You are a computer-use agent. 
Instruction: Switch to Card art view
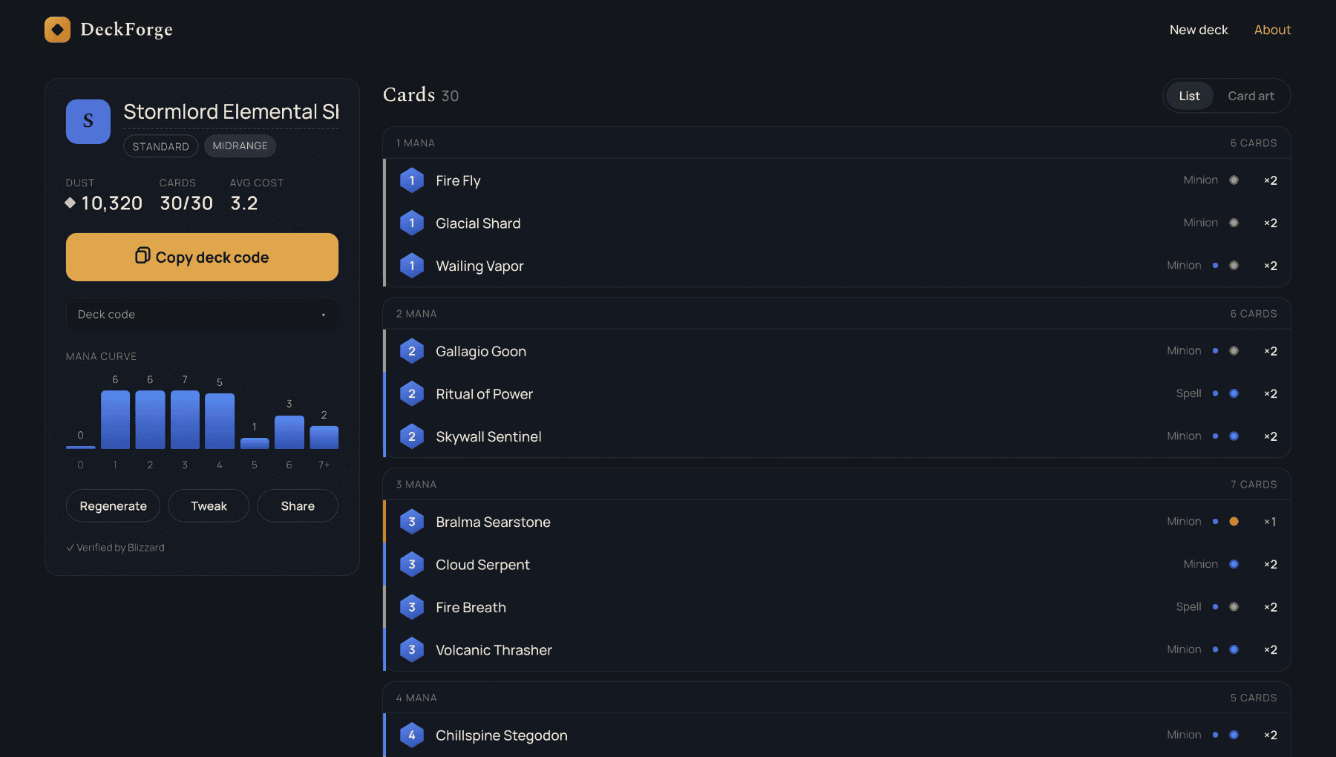[1251, 96]
